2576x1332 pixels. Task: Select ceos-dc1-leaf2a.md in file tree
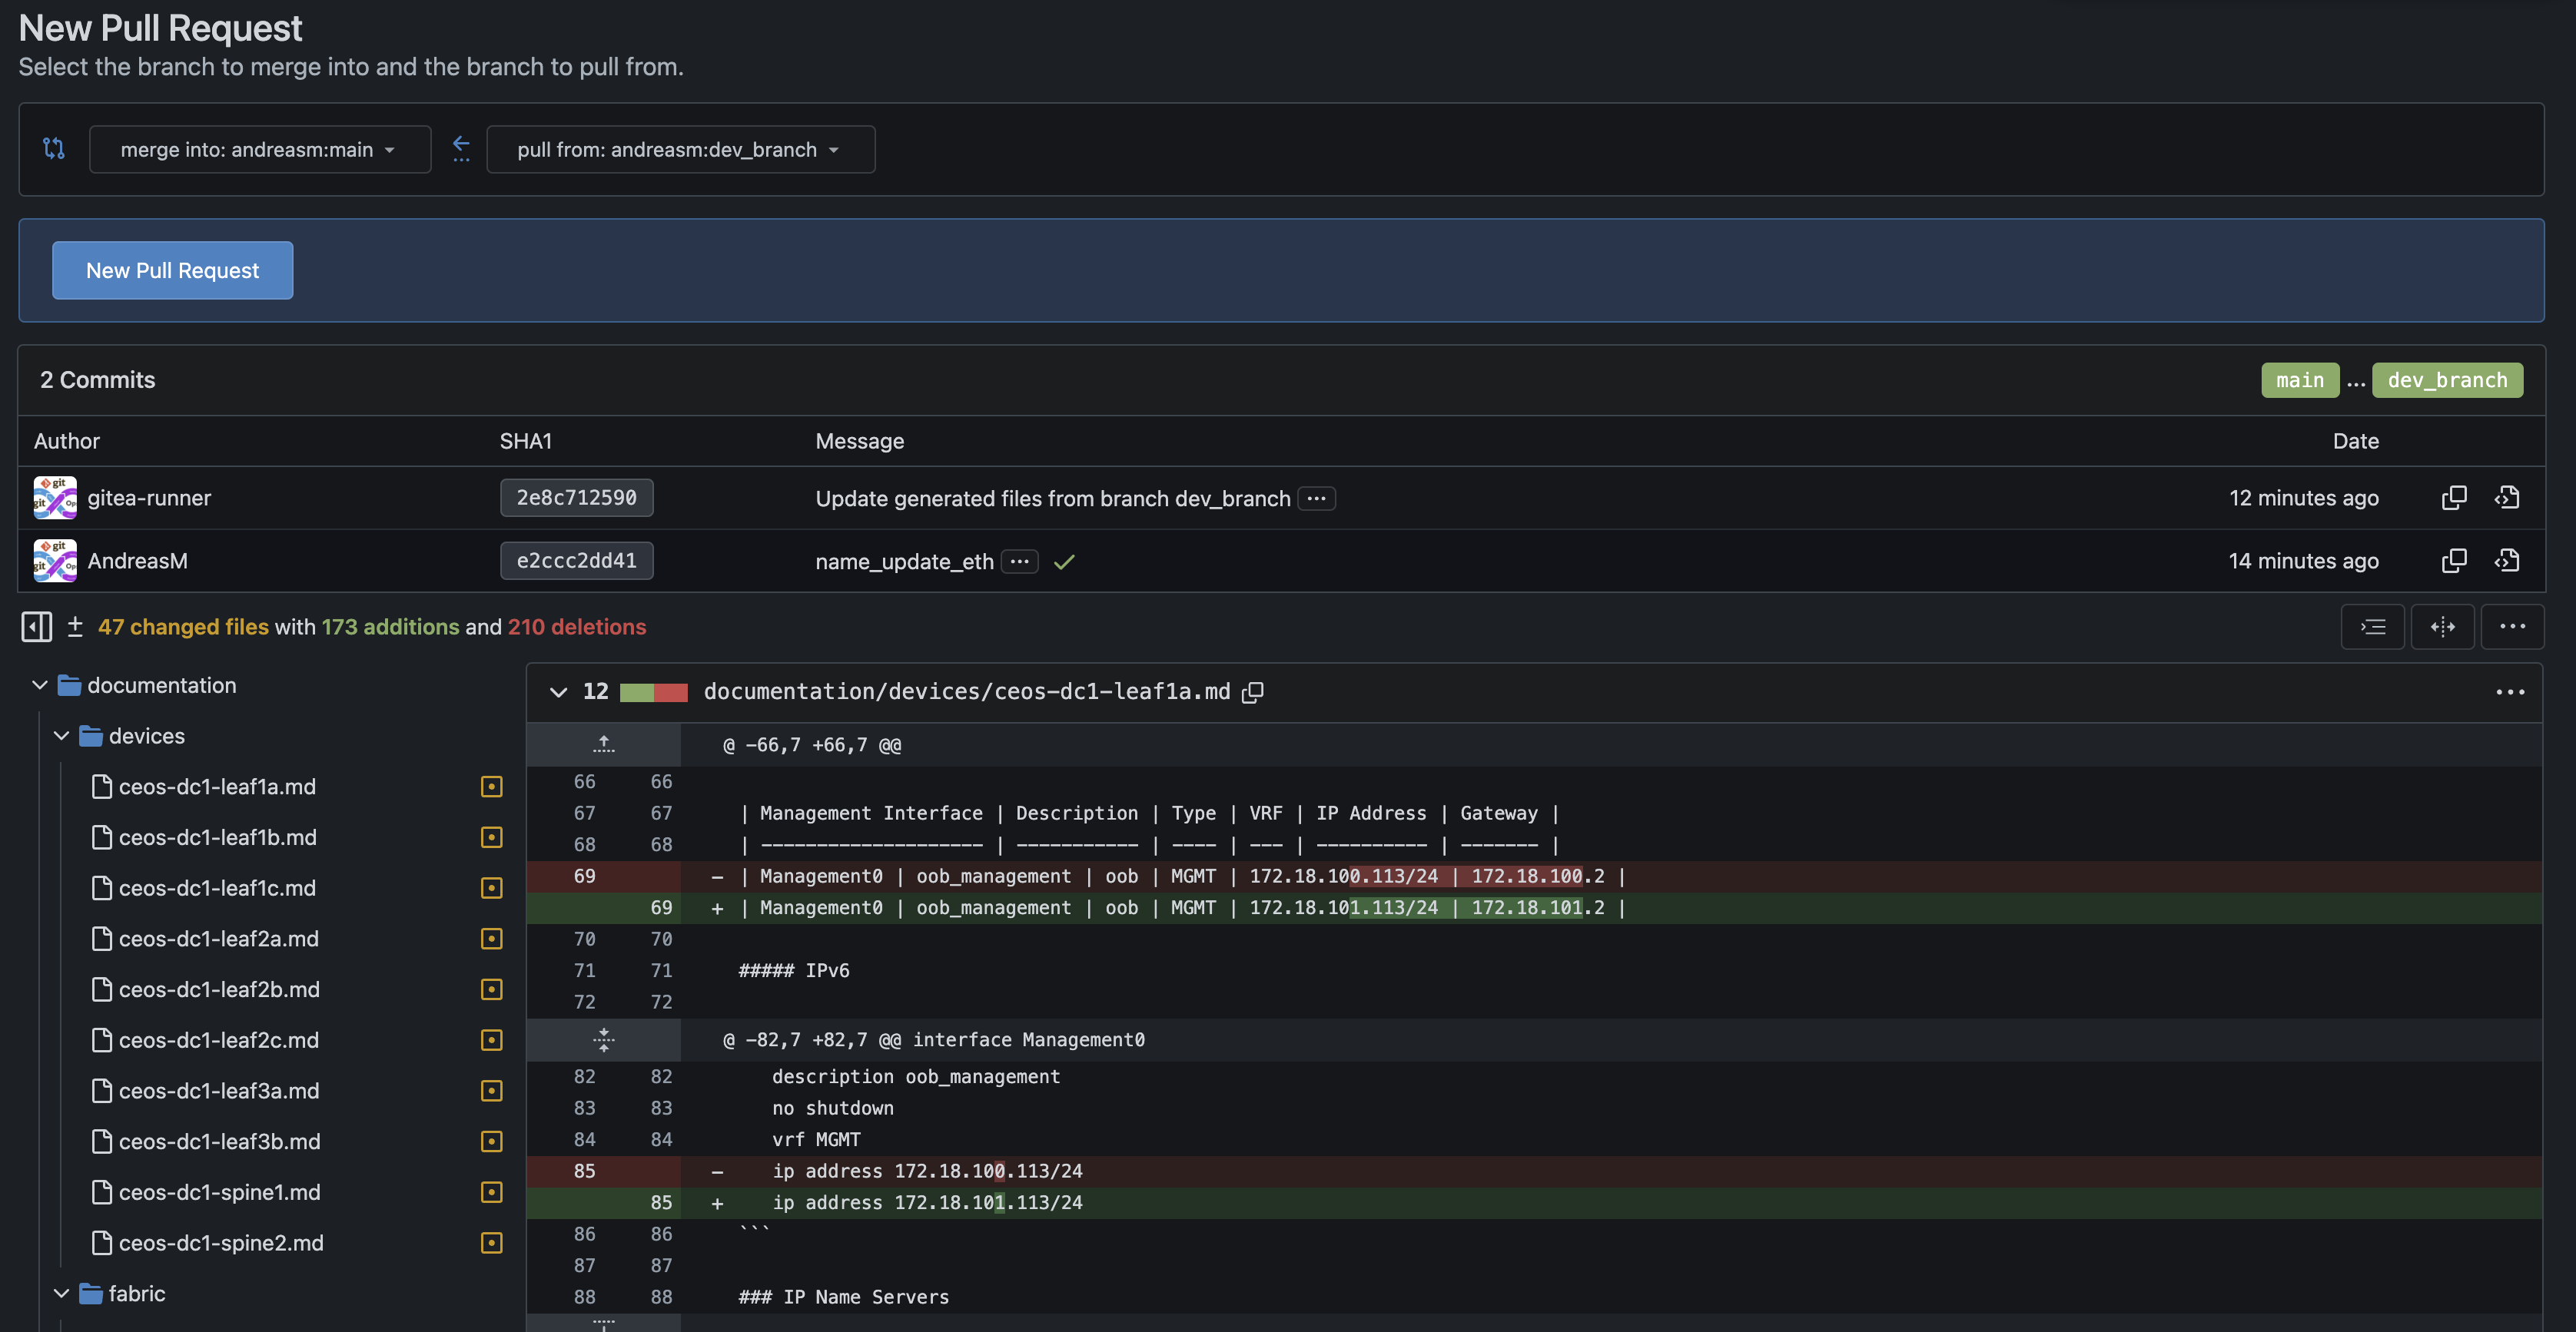tap(219, 938)
